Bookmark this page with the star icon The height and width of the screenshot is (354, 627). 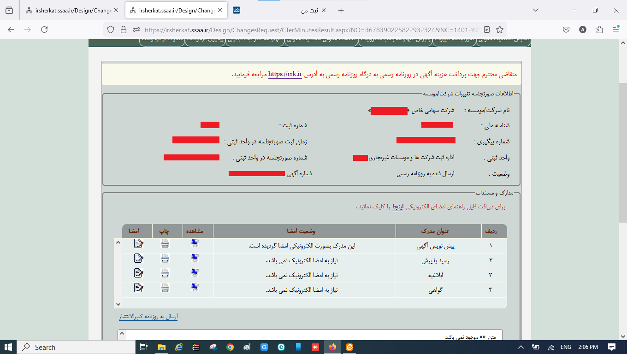point(500,29)
